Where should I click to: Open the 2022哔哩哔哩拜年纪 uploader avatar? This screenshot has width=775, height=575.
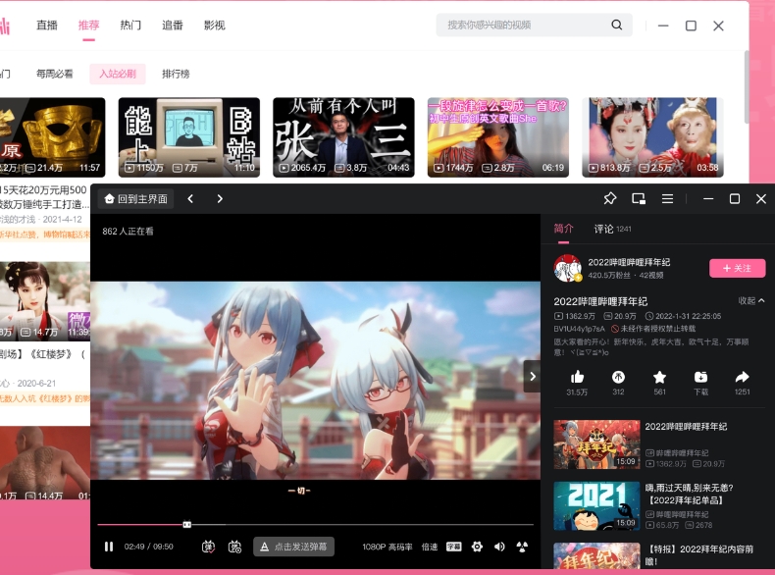coord(567,268)
